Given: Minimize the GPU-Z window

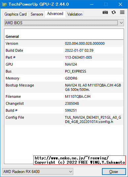Looking at the screenshot, I should pos(92,4).
